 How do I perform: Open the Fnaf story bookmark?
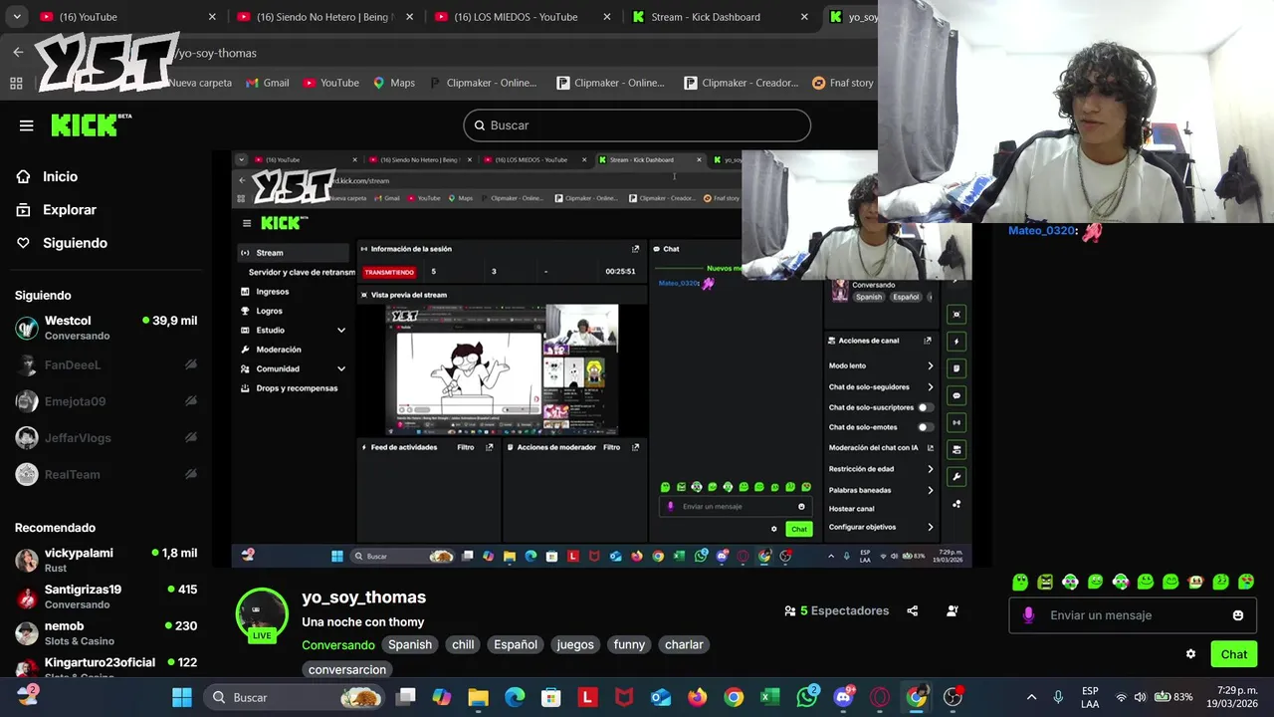click(x=844, y=83)
